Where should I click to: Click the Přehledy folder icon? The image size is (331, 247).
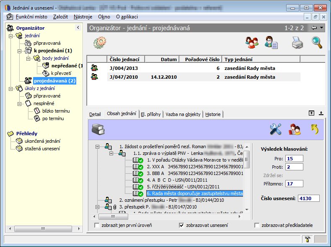10,134
